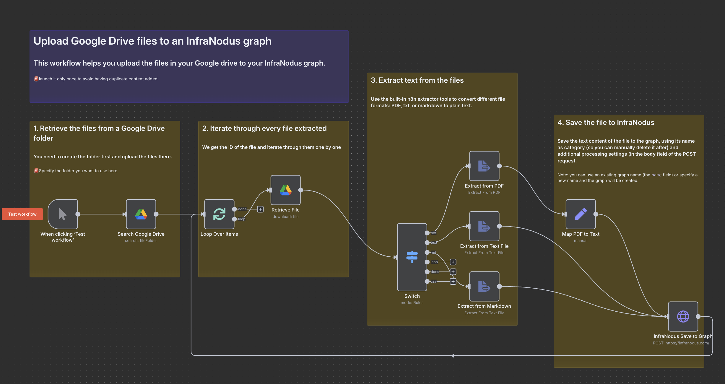Viewport: 725px width, 384px height.
Task: Open the Retrieve File Google Drive node
Action: [x=286, y=190]
